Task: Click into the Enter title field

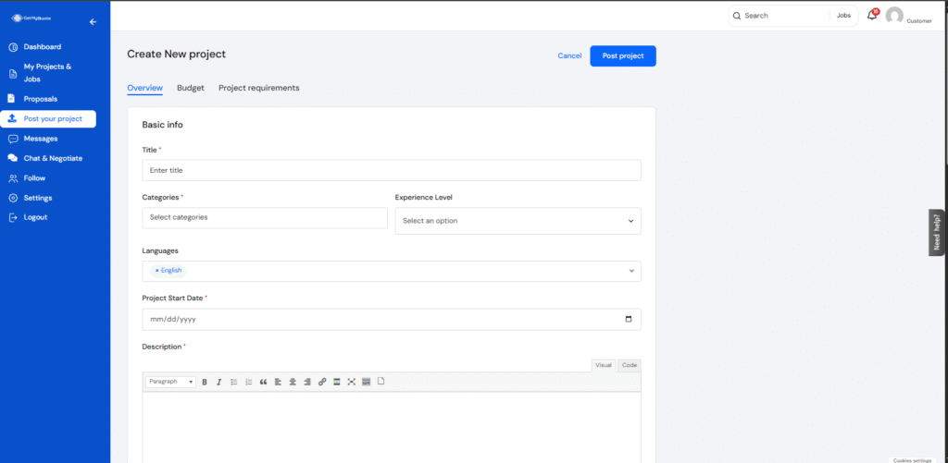Action: 391,170
